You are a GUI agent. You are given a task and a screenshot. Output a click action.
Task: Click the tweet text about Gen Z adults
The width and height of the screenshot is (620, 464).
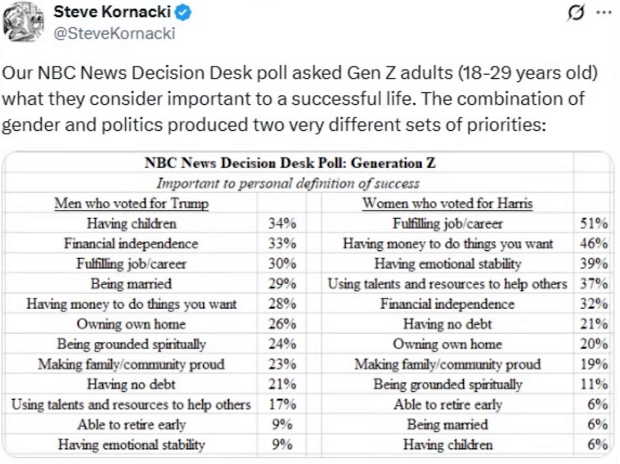(x=299, y=99)
